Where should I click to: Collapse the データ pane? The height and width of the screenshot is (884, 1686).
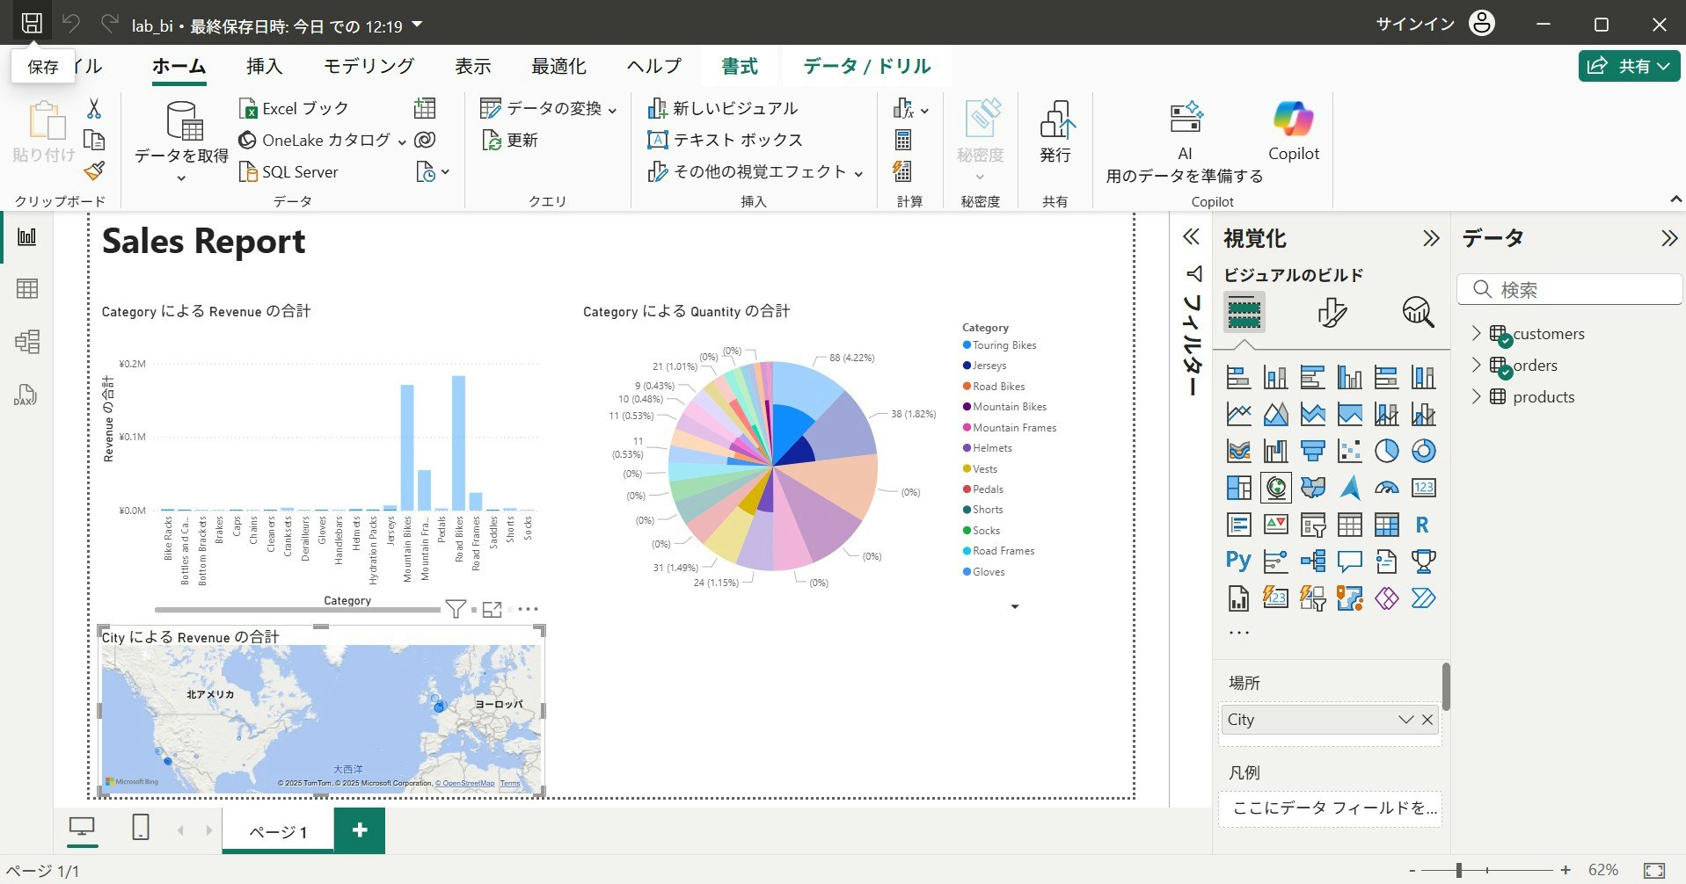[1669, 238]
